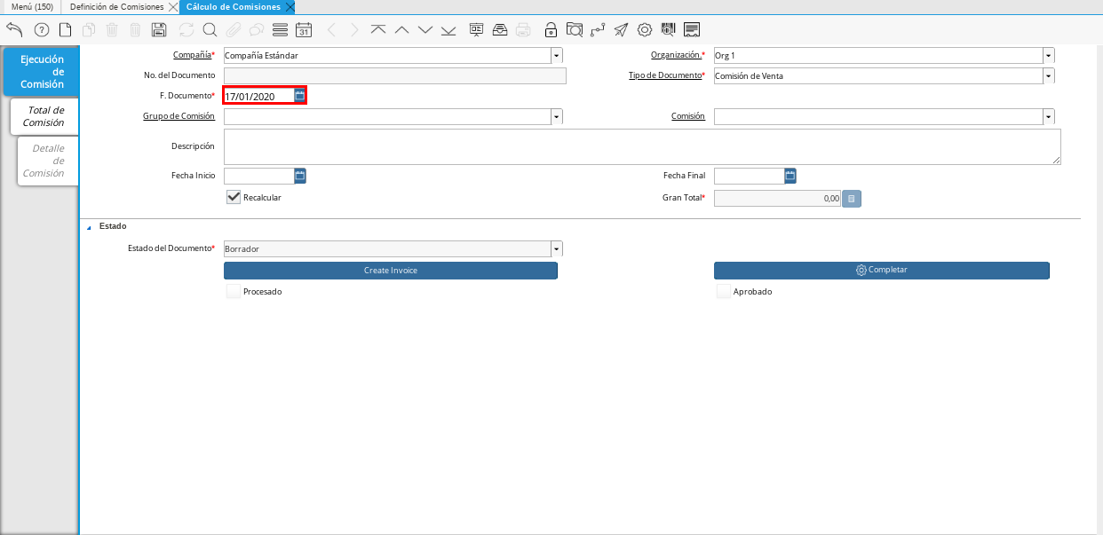Click the No. del Documento field
The height and width of the screenshot is (535, 1103).
click(x=395, y=75)
